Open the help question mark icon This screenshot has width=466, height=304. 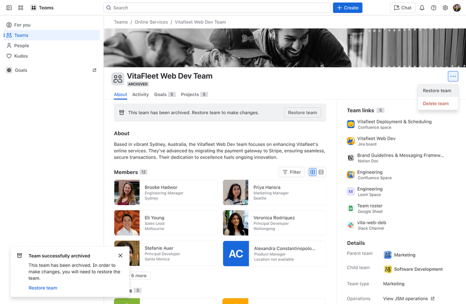[434, 8]
